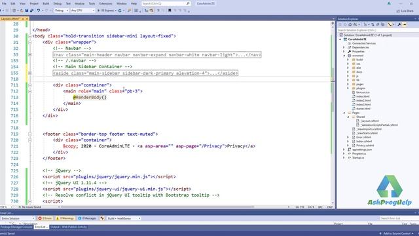Collapse the footer tag on line 719
This screenshot has width=419, height=236.
click(30, 134)
